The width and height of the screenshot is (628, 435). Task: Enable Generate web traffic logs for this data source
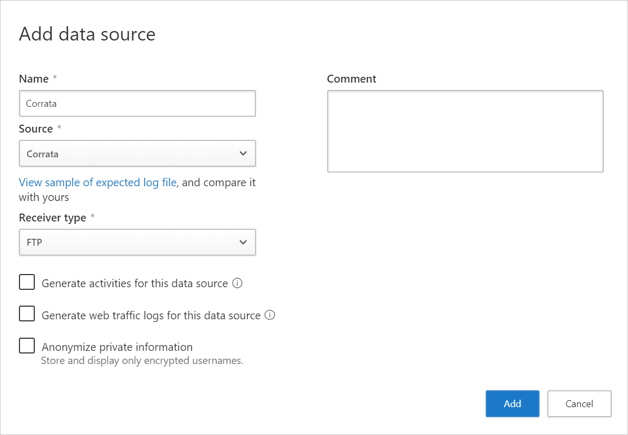(26, 313)
